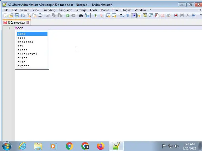This screenshot has width=202, height=151.
Task: Open the File menu
Action: click(x=6, y=10)
